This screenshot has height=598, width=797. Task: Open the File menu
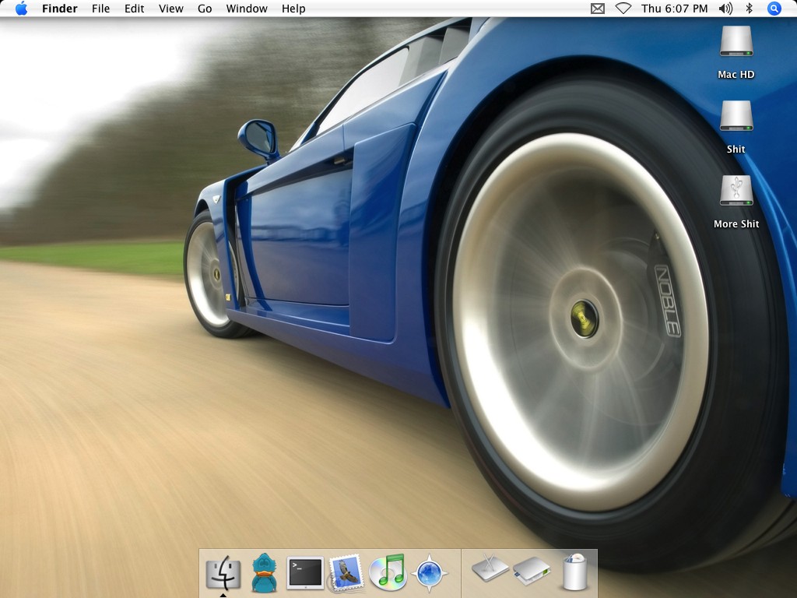tap(100, 9)
